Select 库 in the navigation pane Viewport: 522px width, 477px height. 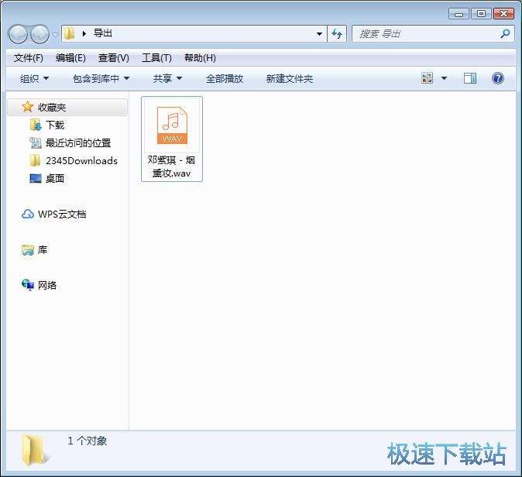[x=43, y=249]
